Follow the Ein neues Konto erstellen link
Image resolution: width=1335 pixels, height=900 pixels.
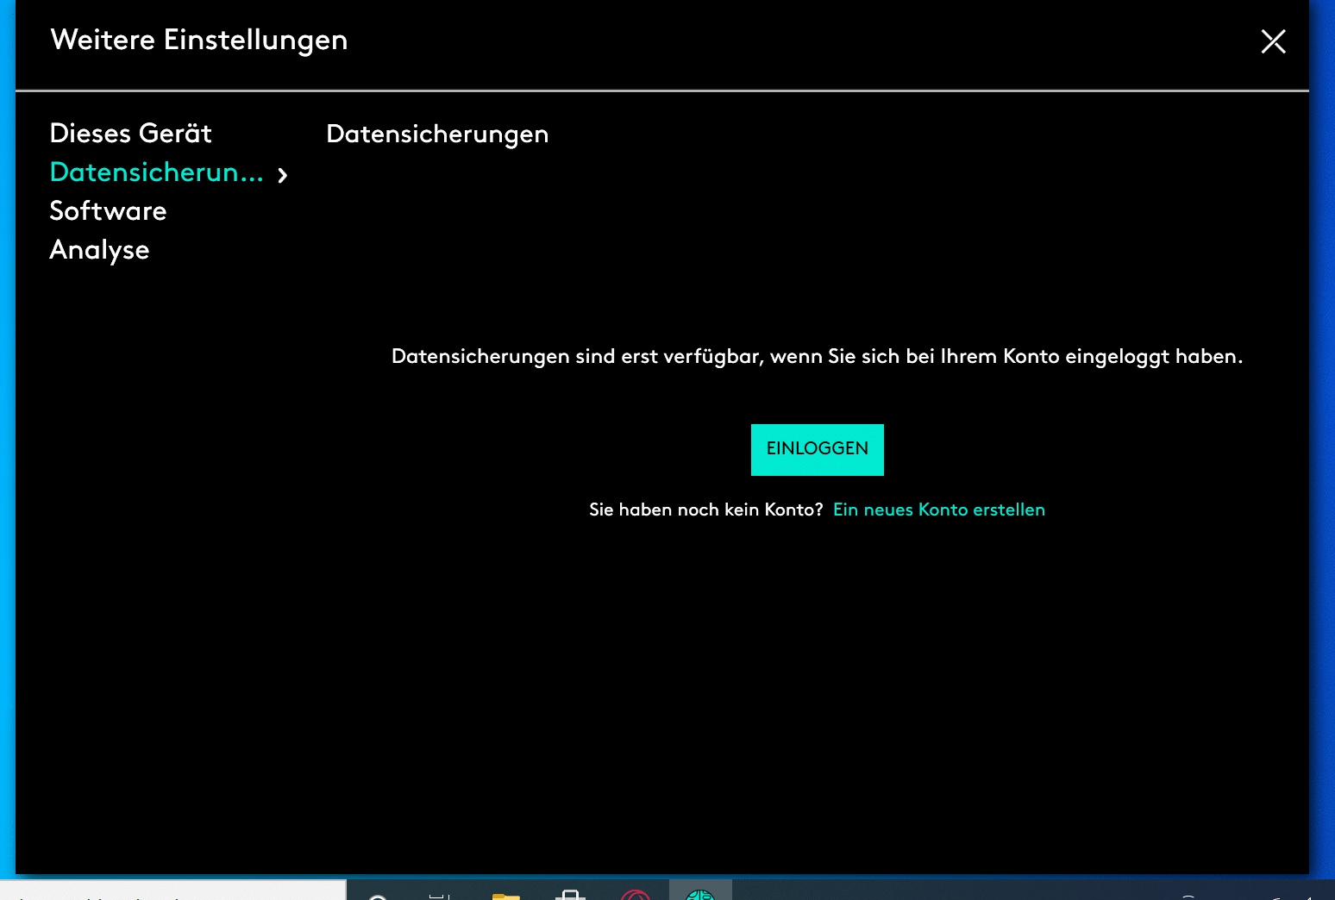(938, 509)
